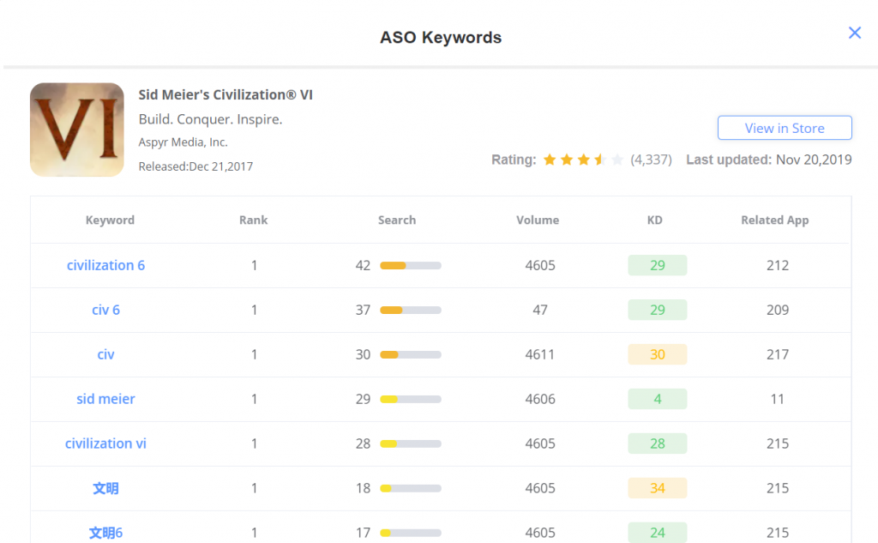Click the Rank column header
Viewport: 878px width, 543px height.
pos(253,220)
